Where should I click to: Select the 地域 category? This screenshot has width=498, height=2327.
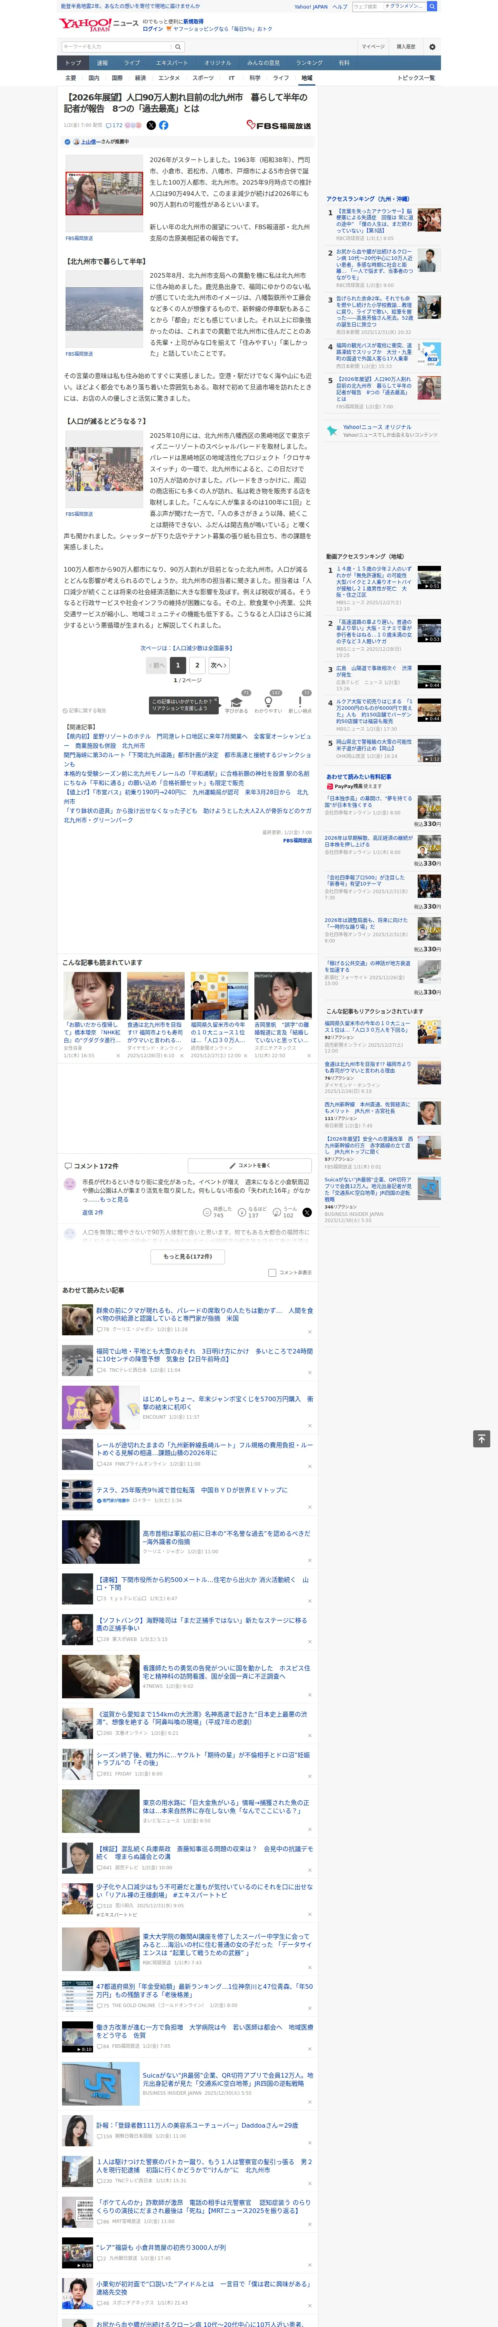(306, 78)
